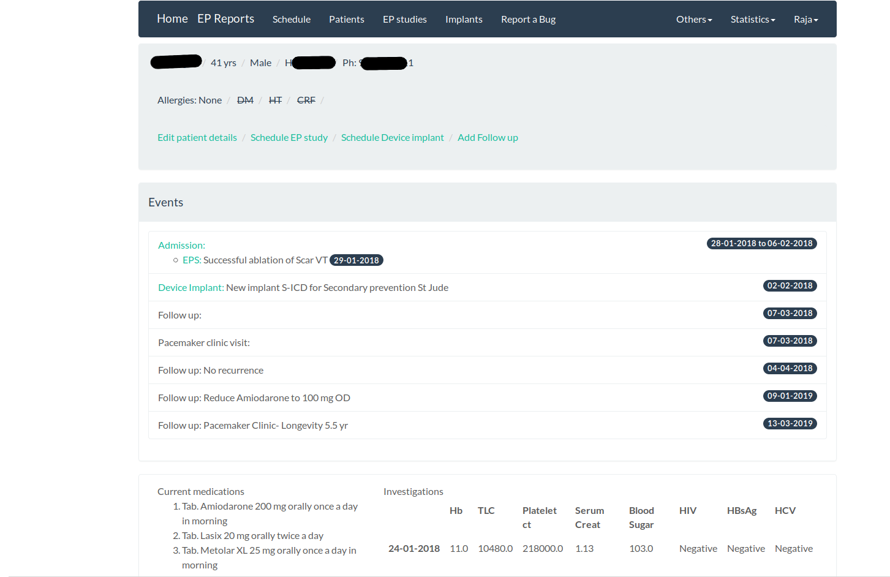This screenshot has width=890, height=577.
Task: Click Report a Bug
Action: coord(528,20)
